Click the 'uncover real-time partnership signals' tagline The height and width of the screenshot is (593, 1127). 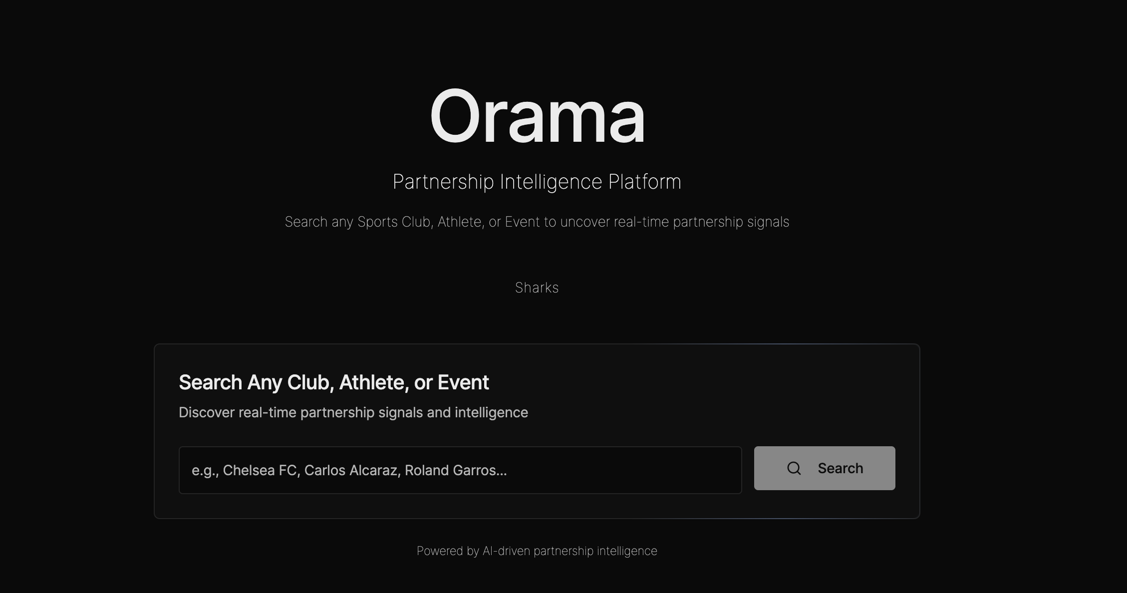pyautogui.click(x=674, y=222)
